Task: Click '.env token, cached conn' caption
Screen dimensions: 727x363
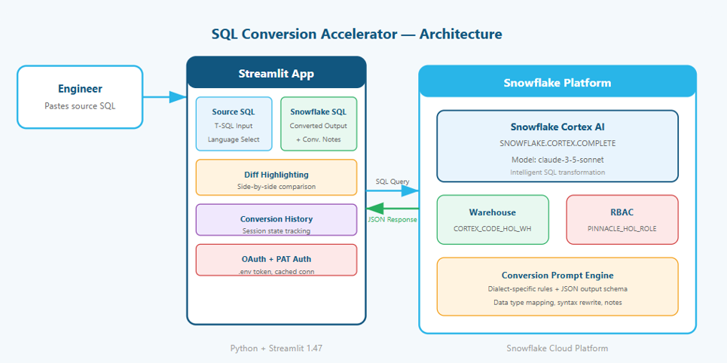Action: pyautogui.click(x=276, y=272)
